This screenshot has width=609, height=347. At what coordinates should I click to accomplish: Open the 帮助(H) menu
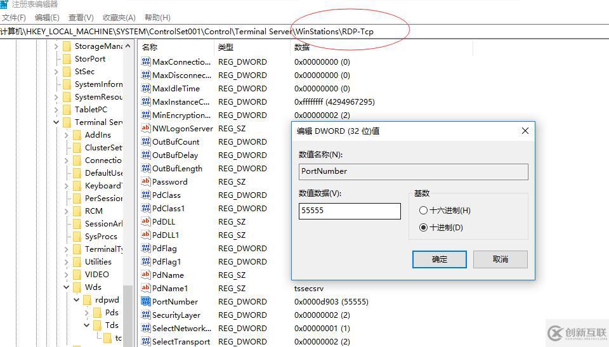coord(157,18)
